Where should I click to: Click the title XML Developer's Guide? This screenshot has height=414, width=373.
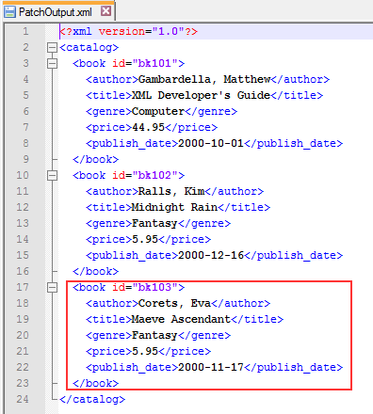point(201,95)
